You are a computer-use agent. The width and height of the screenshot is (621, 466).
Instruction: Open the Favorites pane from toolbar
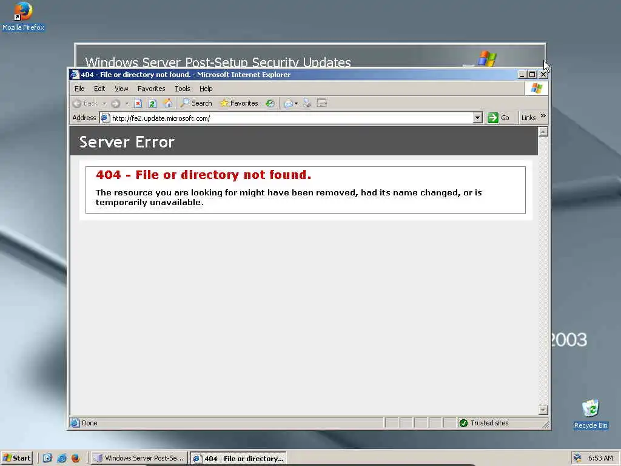tap(239, 103)
